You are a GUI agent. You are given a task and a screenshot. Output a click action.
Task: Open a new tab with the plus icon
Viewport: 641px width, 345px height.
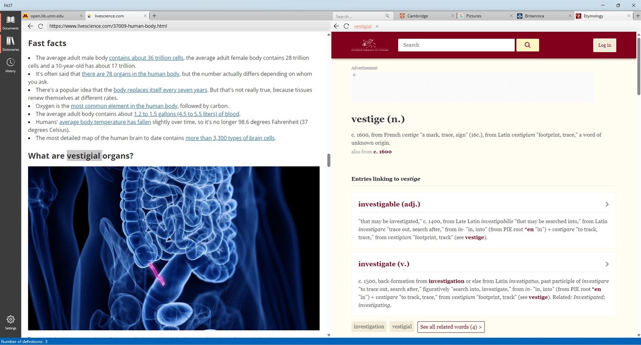154,16
